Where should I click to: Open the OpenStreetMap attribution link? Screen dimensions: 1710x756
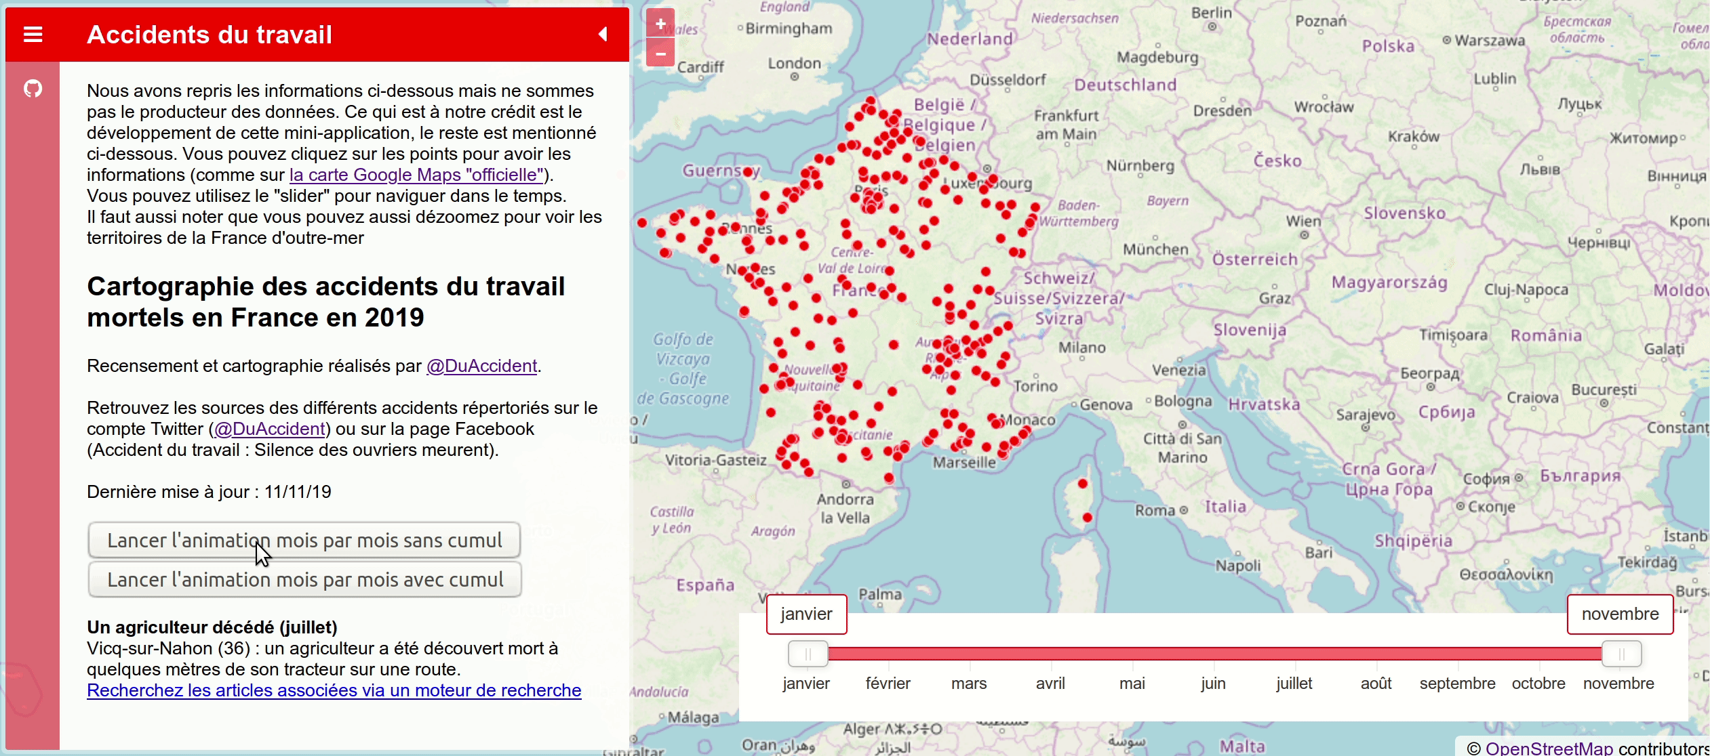tap(1549, 748)
